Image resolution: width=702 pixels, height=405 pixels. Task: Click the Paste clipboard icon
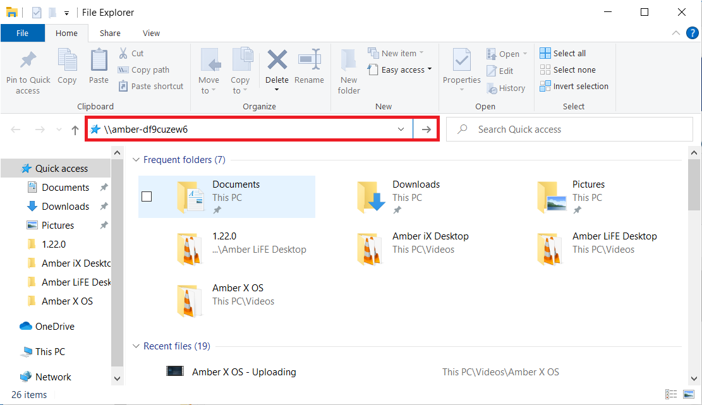(99, 61)
